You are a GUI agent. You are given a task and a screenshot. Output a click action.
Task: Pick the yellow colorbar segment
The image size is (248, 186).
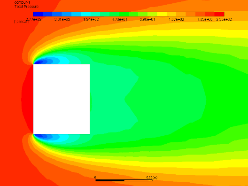pyautogui.click(x=162, y=14)
